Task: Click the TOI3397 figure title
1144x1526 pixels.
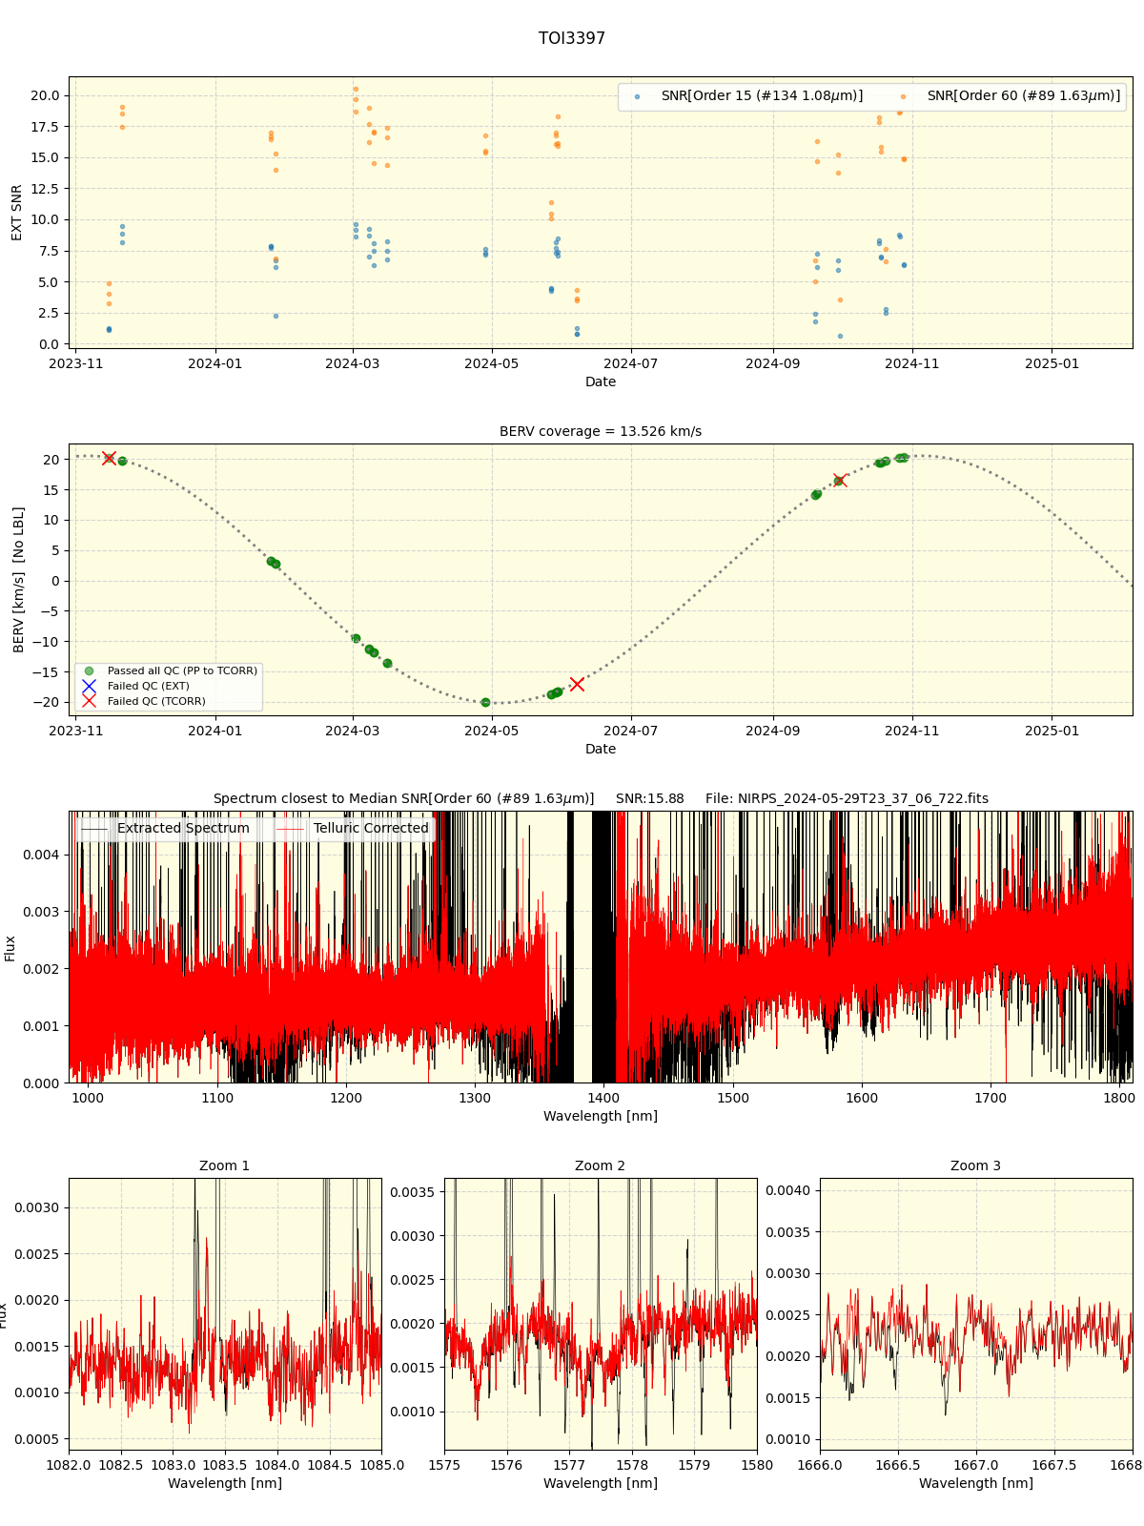Action: pos(572,39)
